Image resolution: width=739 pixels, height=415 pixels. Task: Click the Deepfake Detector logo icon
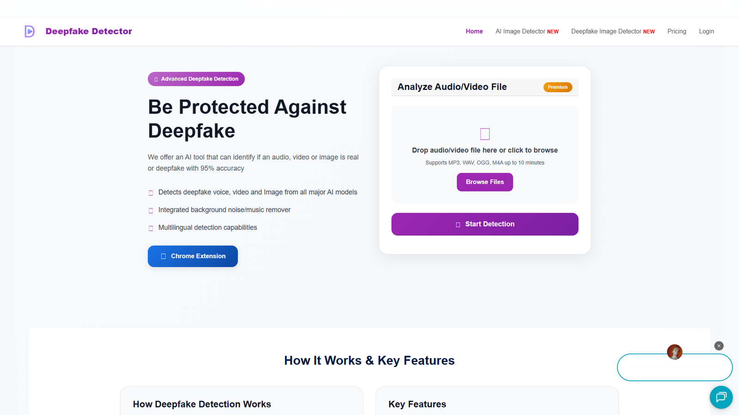click(x=29, y=31)
